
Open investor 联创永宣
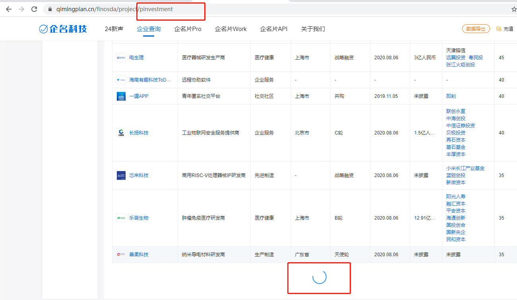pos(456,111)
